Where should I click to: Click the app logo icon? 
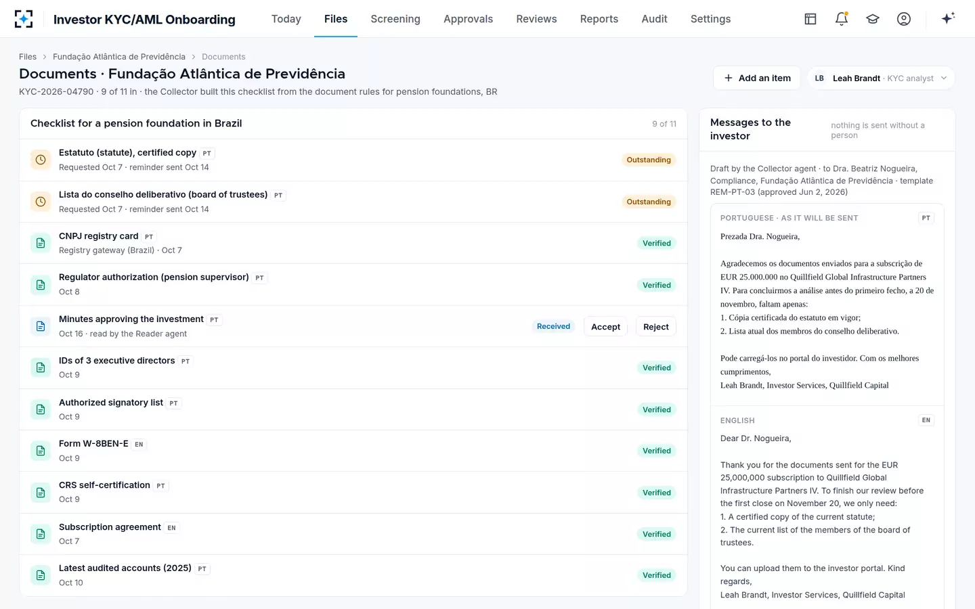24,19
